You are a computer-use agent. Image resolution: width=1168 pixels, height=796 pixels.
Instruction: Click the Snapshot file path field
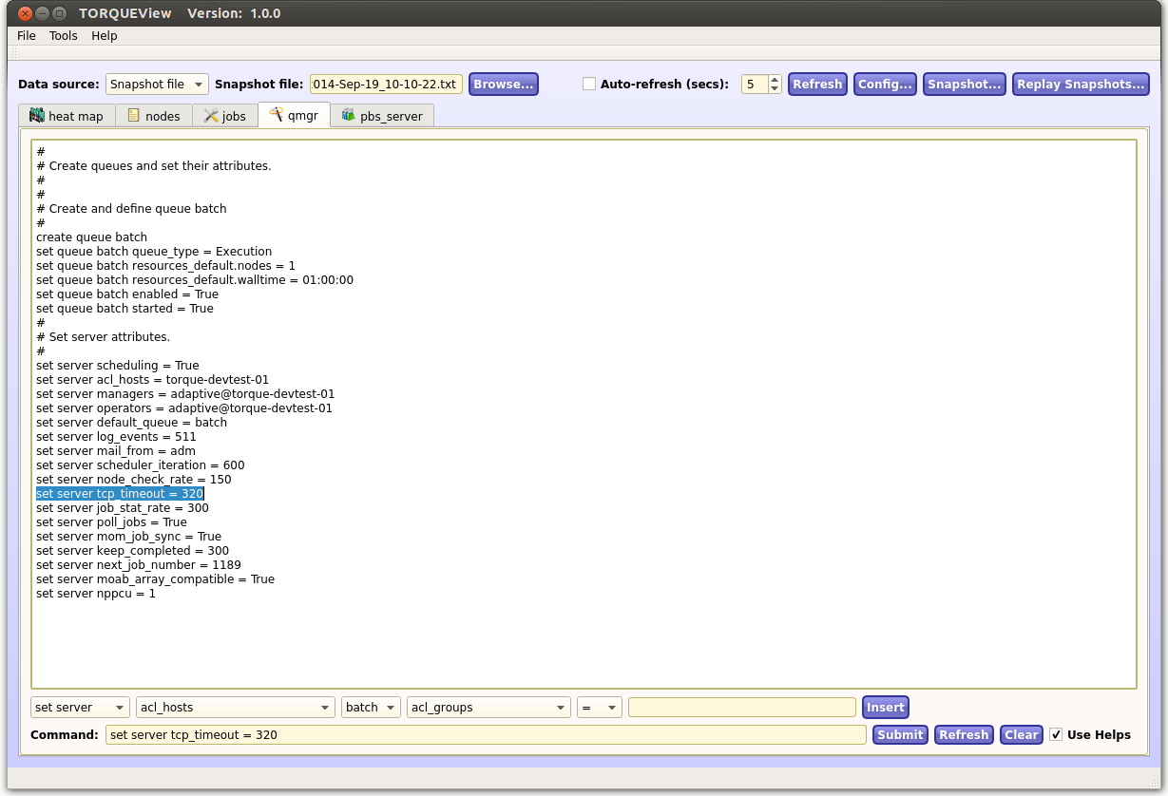tap(386, 85)
